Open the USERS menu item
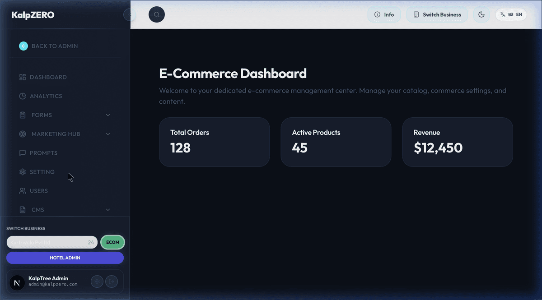The height and width of the screenshot is (300, 542). 39,191
